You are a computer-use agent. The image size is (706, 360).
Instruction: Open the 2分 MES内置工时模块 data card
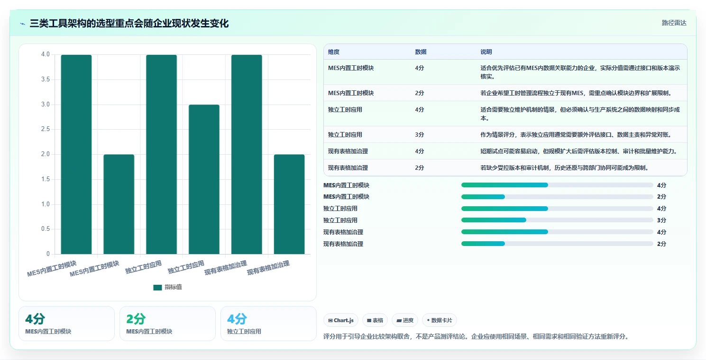coord(167,324)
